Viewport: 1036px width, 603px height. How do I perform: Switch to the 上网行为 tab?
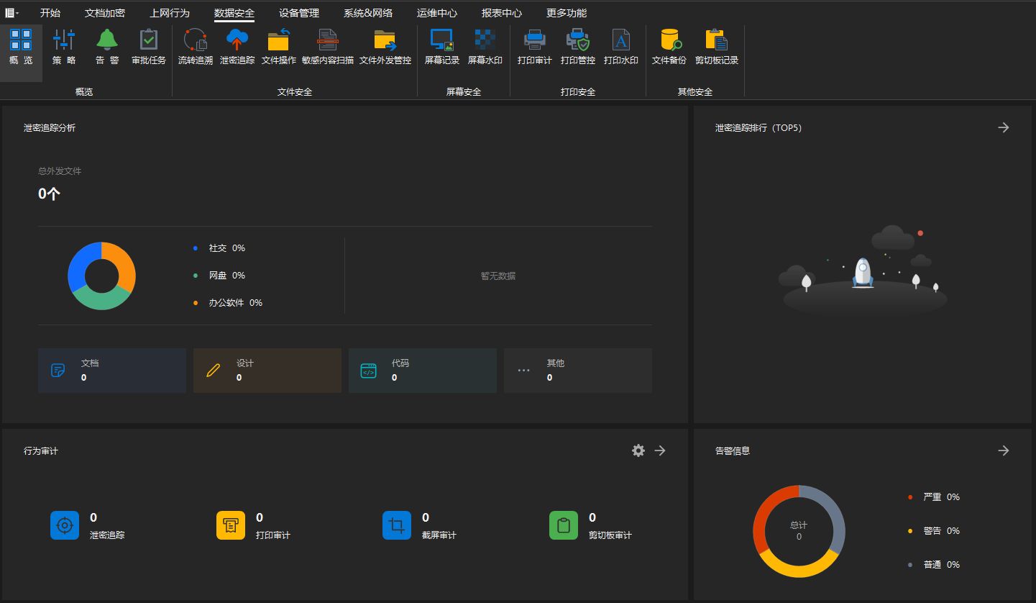tap(170, 13)
